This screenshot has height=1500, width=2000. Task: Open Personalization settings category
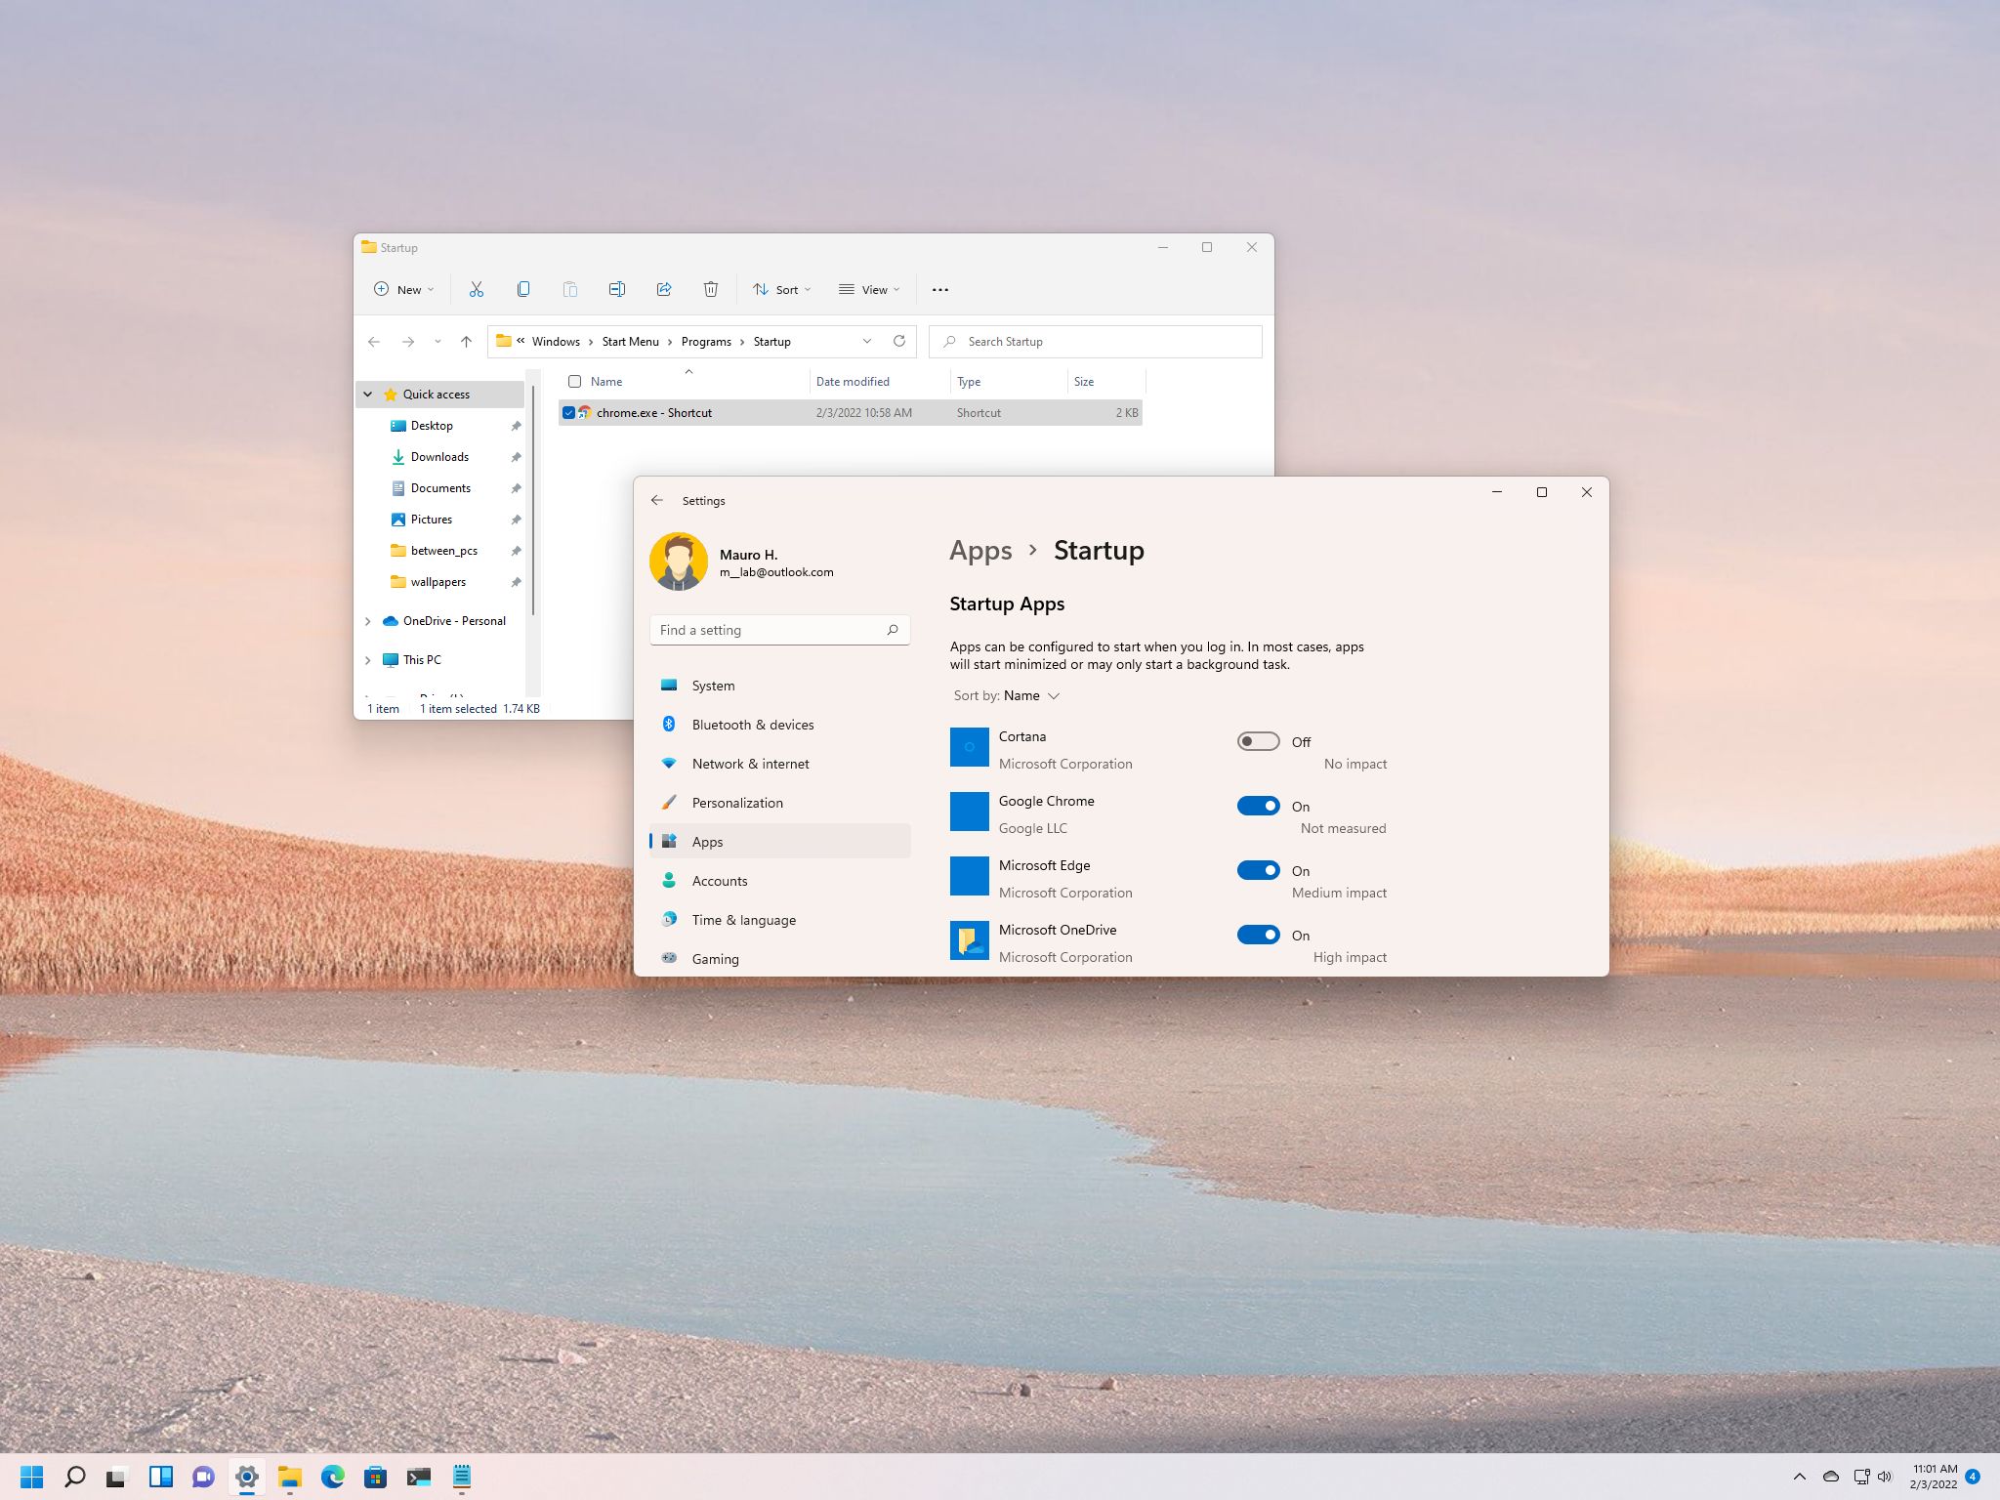[x=780, y=803]
